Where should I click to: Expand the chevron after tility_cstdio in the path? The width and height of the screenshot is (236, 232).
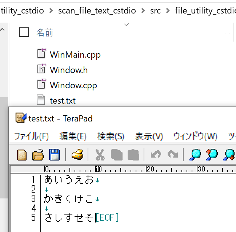(x=51, y=11)
